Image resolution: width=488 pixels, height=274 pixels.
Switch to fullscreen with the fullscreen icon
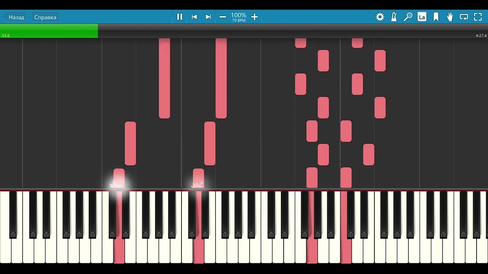478,17
